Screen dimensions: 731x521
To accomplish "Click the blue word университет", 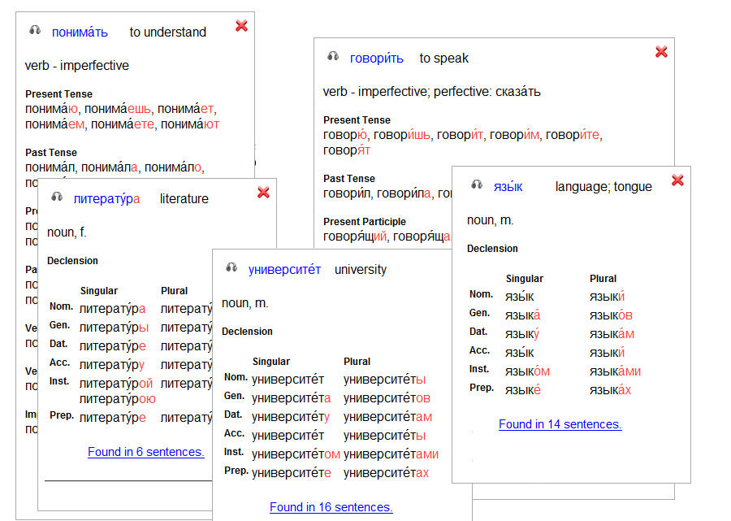I will [x=284, y=270].
